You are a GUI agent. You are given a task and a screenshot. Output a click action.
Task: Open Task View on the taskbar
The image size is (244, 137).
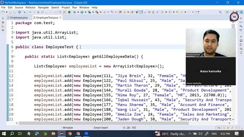[20, 134]
